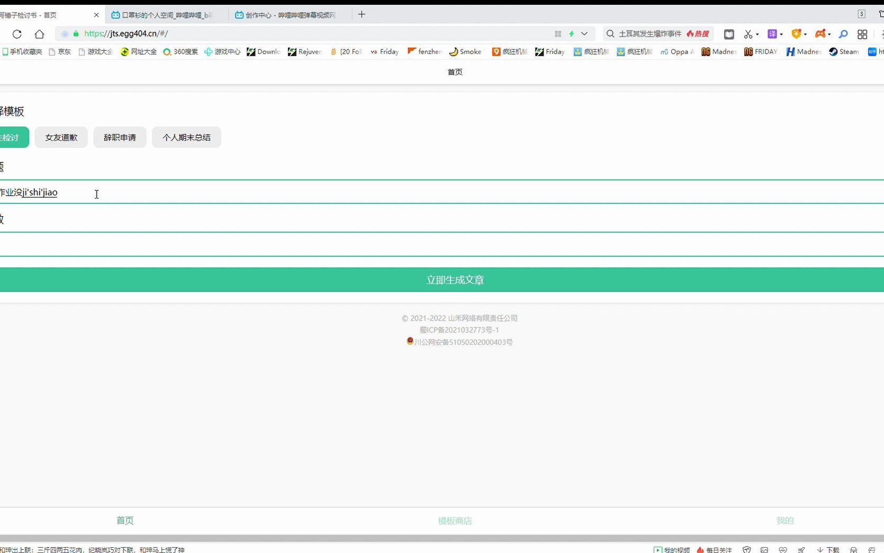Close the 检讨书 首页 tab

coord(96,15)
